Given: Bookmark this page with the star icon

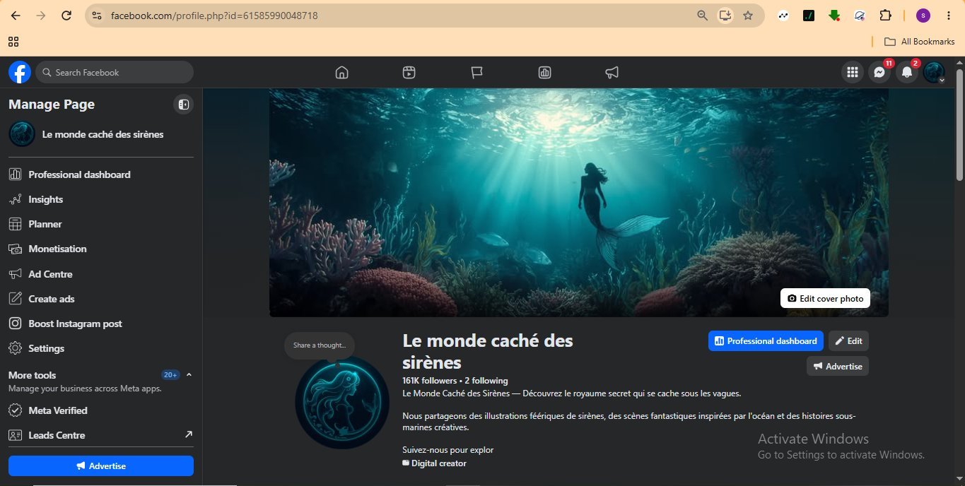Looking at the screenshot, I should [748, 15].
